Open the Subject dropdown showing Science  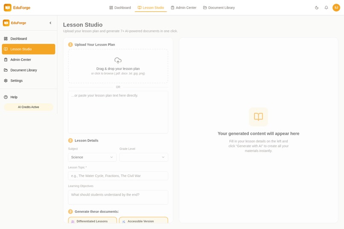(x=92, y=157)
